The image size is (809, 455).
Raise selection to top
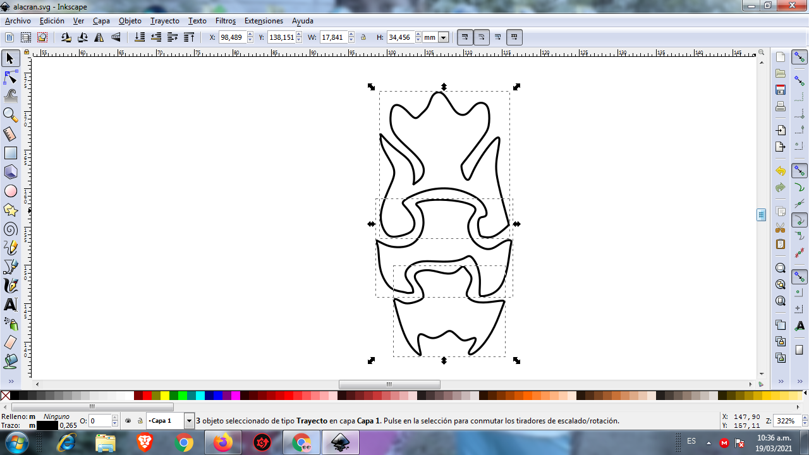point(189,37)
